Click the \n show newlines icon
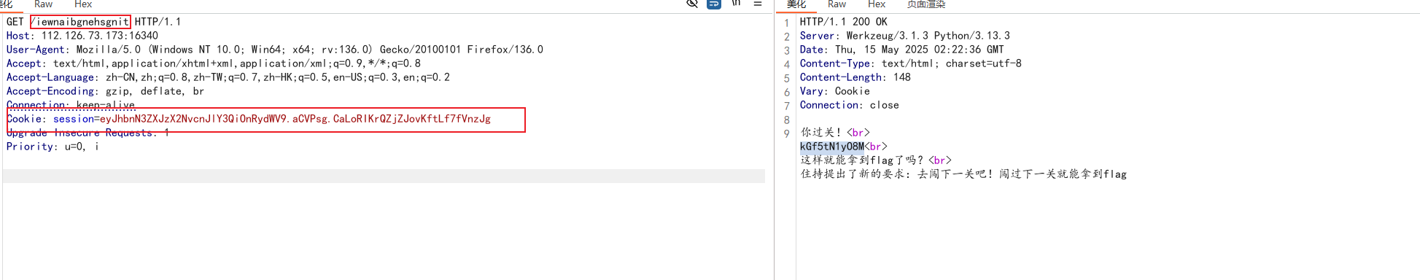Image resolution: width=1420 pixels, height=280 pixels. pos(736,4)
